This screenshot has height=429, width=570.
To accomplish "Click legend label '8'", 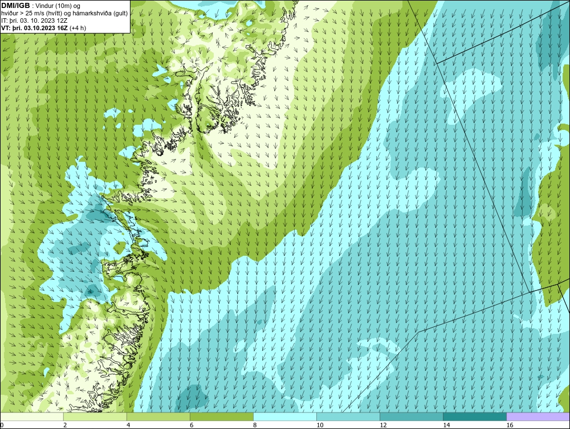I will [255, 425].
